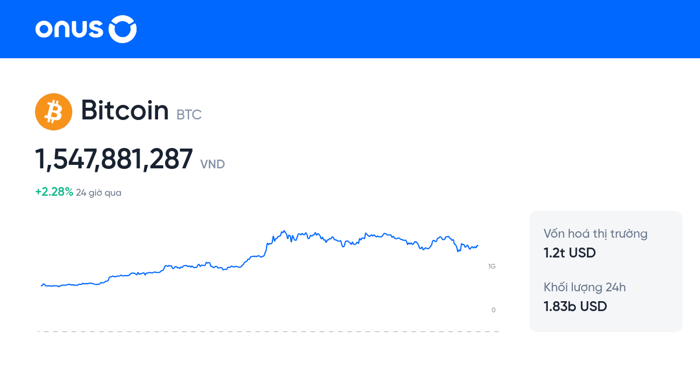The height and width of the screenshot is (367, 700).
Task: Click the '24 giờ qua' period label
Action: pos(99,193)
